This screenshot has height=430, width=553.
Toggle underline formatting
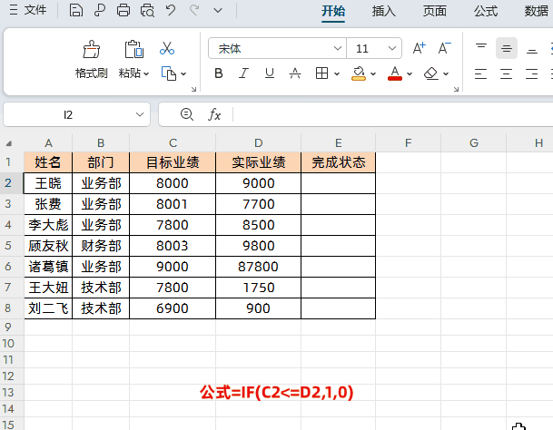tap(270, 73)
